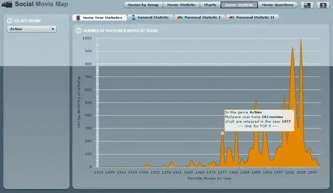The width and height of the screenshot is (333, 193).
Task: Click the 'Number of Favourite Movie by Years' heading
Action: pyautogui.click(x=120, y=31)
